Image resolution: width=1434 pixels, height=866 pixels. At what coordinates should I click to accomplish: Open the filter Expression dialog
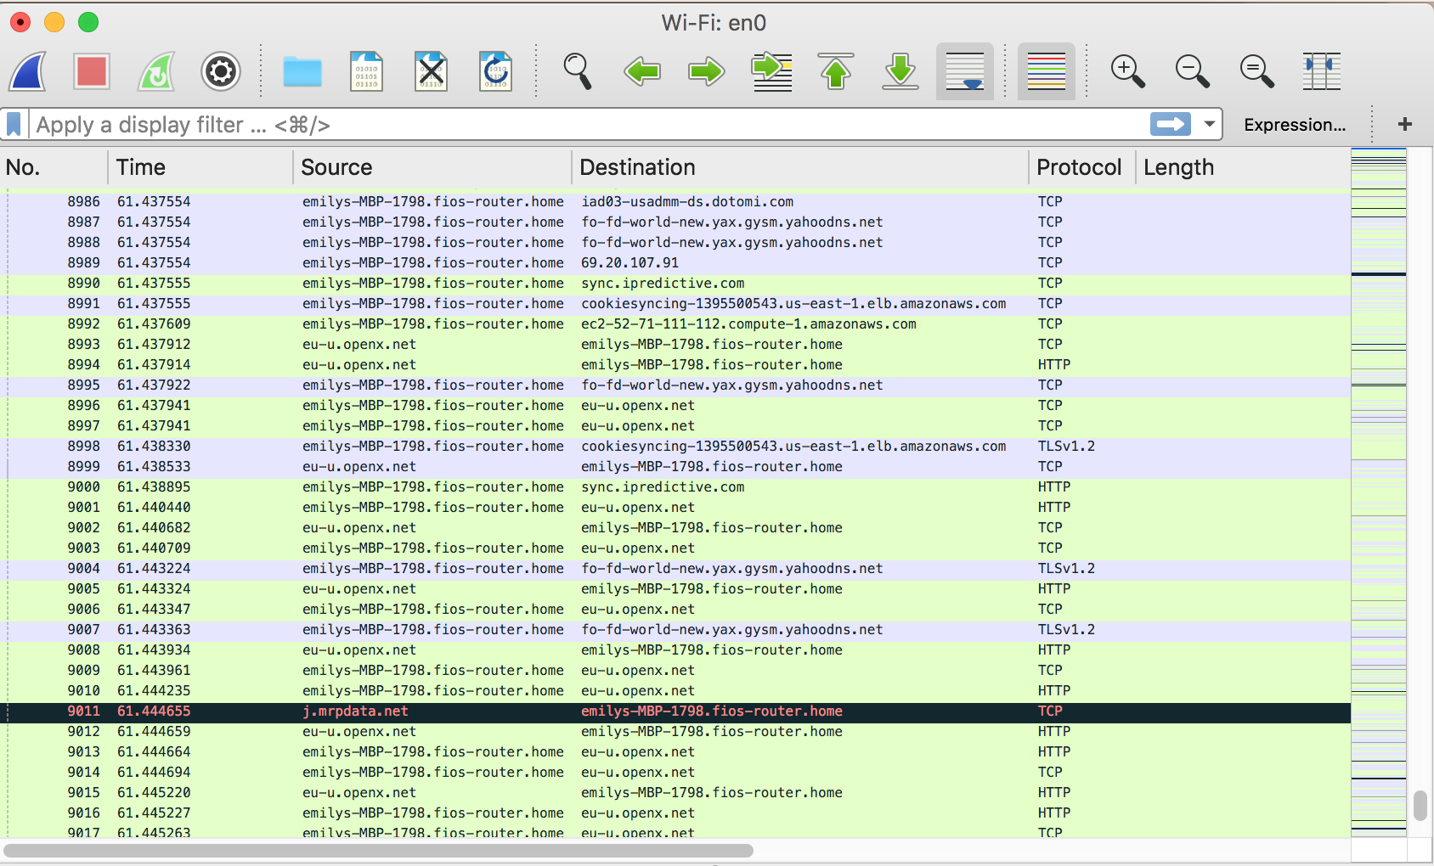pyautogui.click(x=1293, y=124)
